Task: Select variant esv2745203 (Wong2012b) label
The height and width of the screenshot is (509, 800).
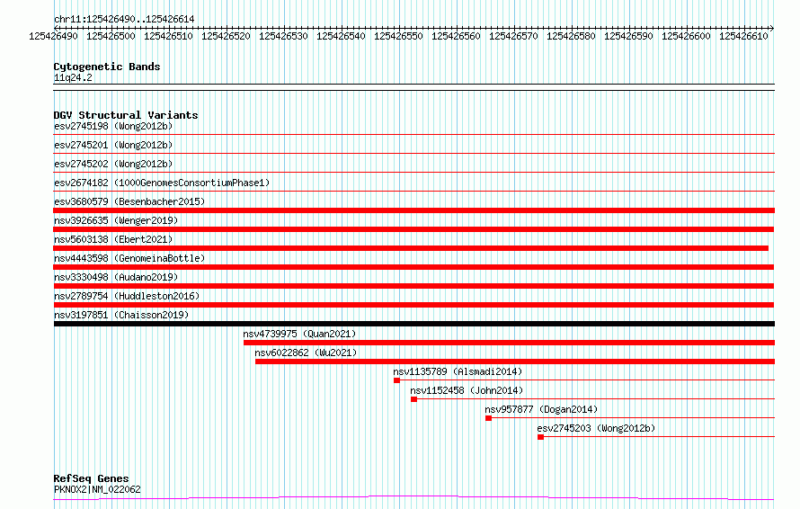Action: [596, 428]
